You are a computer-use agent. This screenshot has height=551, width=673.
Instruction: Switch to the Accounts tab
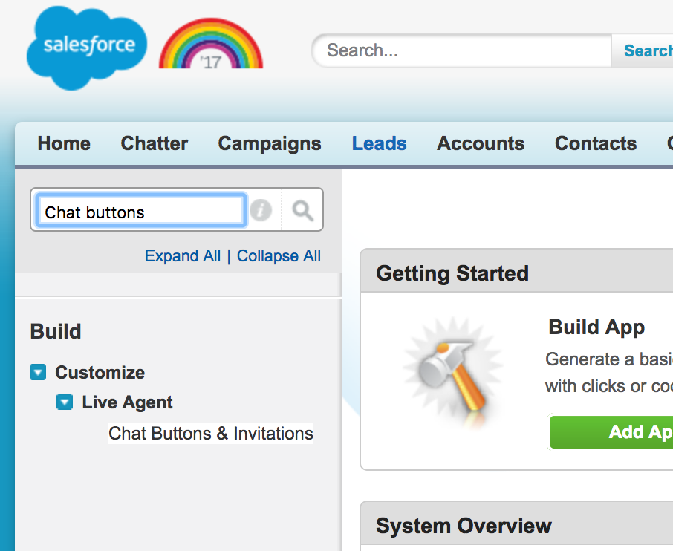pos(480,143)
